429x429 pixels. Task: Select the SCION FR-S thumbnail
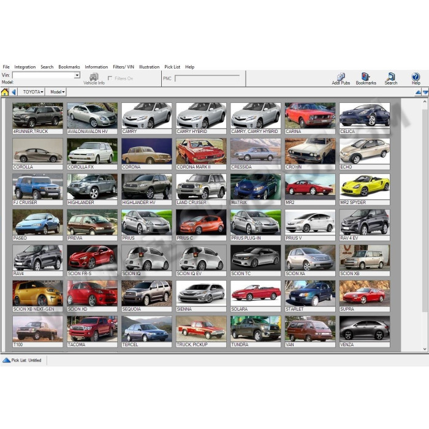click(92, 260)
